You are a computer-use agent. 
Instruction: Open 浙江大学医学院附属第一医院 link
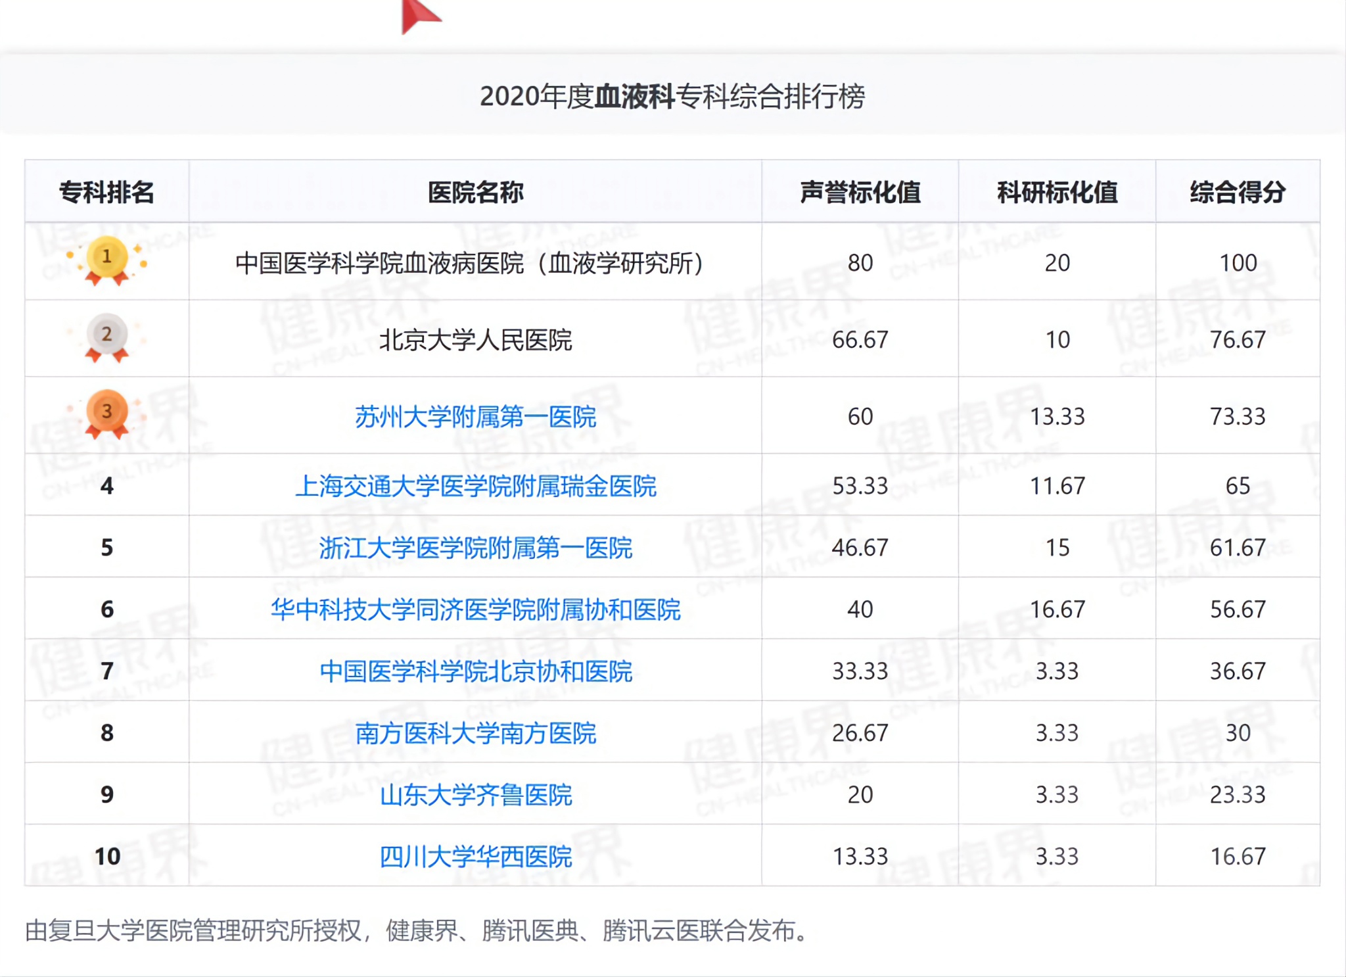[x=475, y=548]
